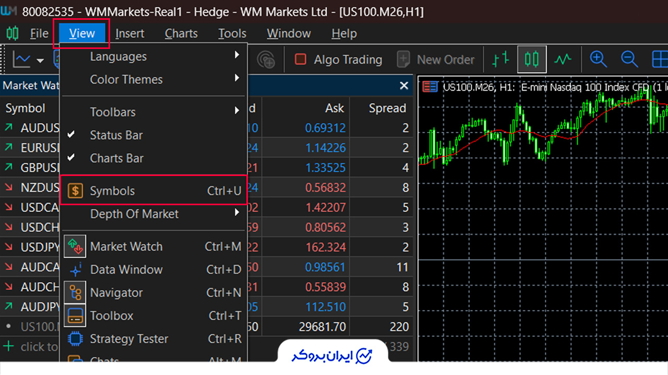Zoom out on the chart
The image size is (668, 375).
(629, 59)
